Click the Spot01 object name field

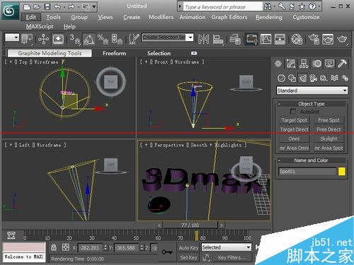point(307,171)
